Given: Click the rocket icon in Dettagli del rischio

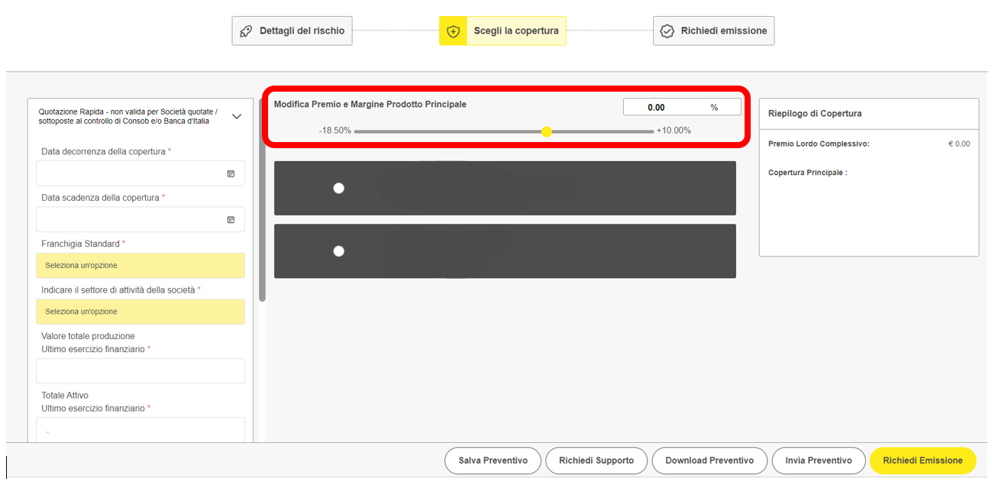Looking at the screenshot, I should (x=245, y=31).
